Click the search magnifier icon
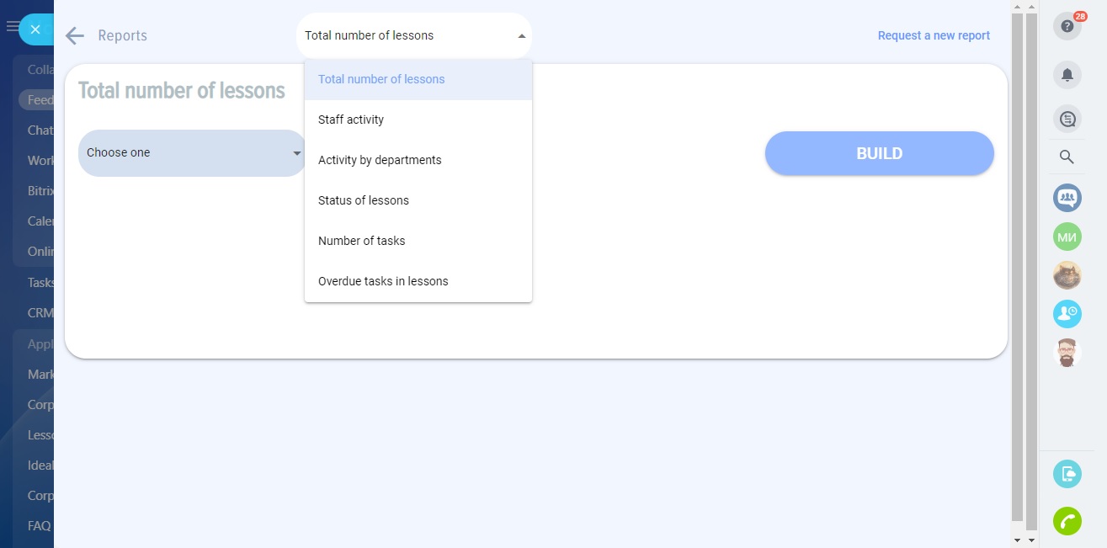The height and width of the screenshot is (548, 1107). 1067,157
